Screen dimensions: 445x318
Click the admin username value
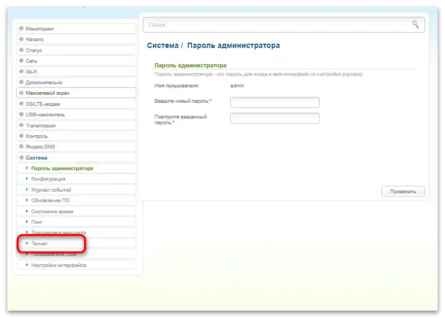pyautogui.click(x=237, y=86)
